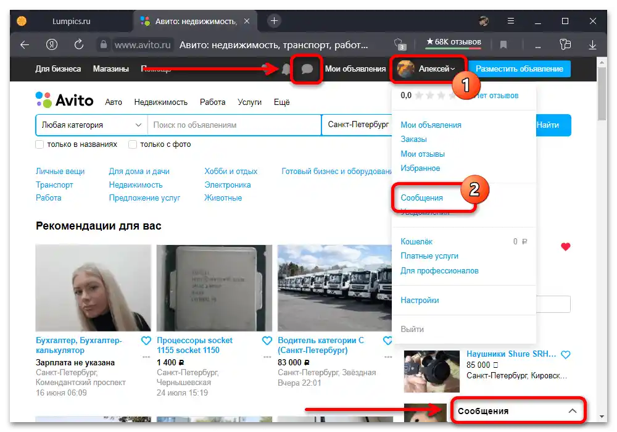617x432 pixels.
Task: Open the Процессоры socket listing photo
Action: (214, 288)
